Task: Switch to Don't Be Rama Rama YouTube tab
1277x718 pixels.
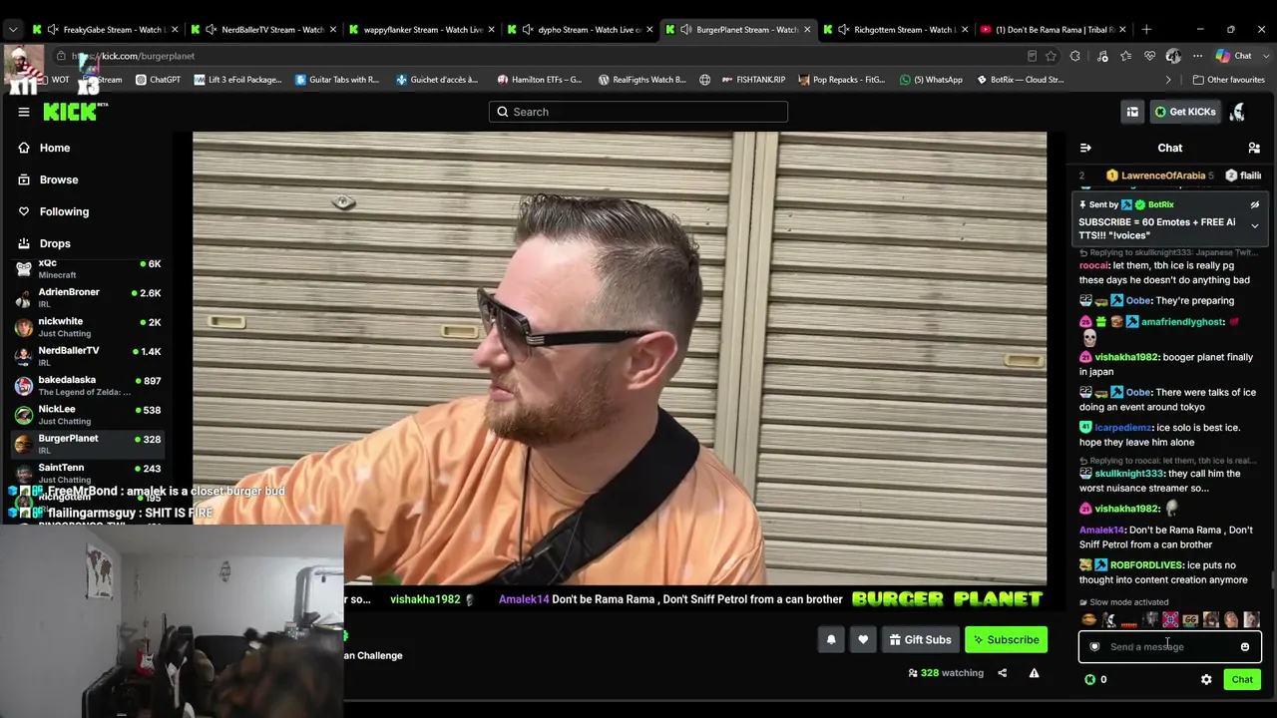Action: tap(1053, 30)
